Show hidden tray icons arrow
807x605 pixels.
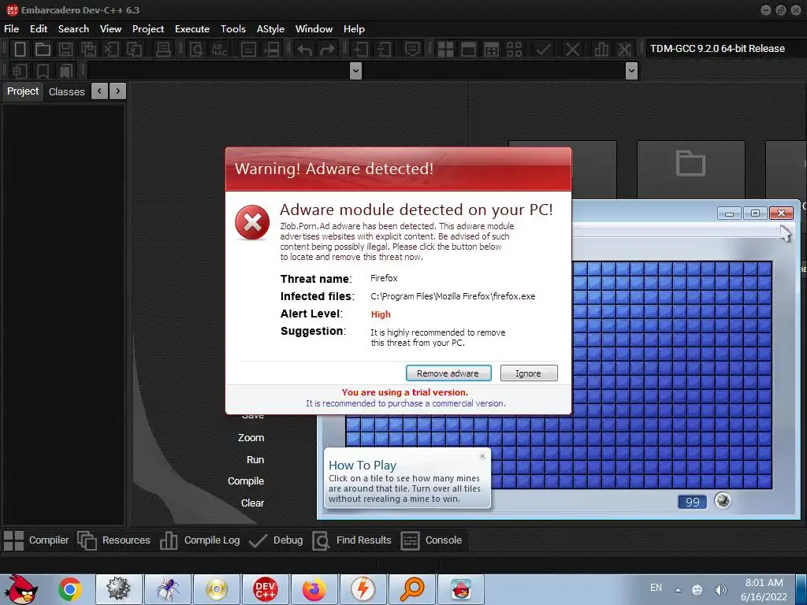679,590
